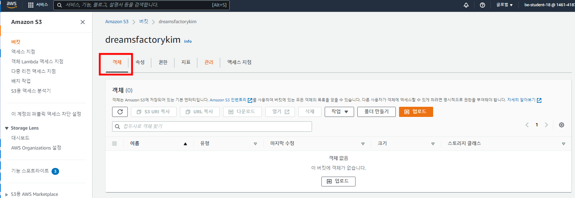575x198 pixels.
Task: Sort by 이름 ascending arrow
Action: [185, 144]
